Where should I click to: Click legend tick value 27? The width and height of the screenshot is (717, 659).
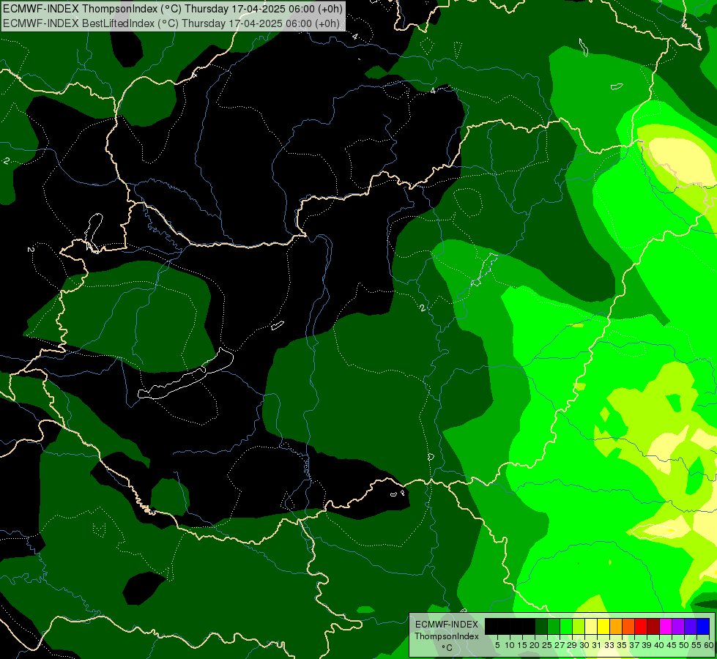560,645
